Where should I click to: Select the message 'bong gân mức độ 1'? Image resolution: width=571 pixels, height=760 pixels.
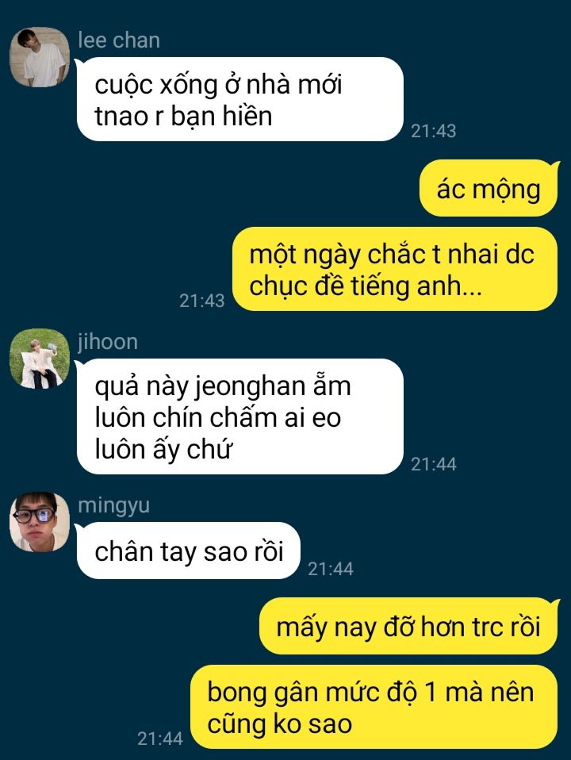374,707
